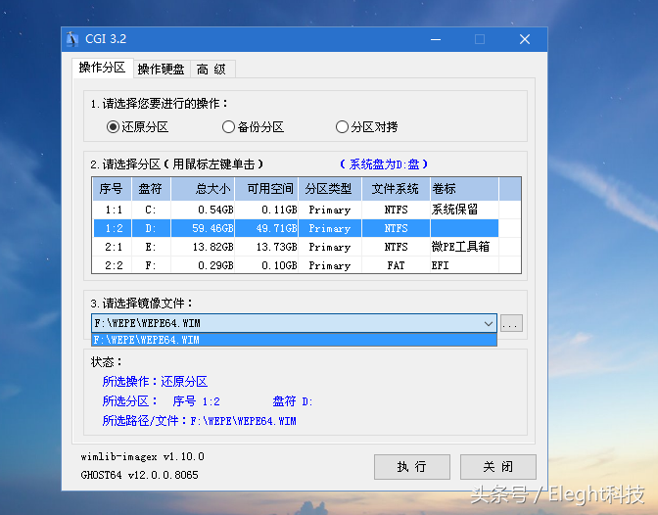Click the browse "..." button for image file
The width and height of the screenshot is (658, 515).
(511, 323)
